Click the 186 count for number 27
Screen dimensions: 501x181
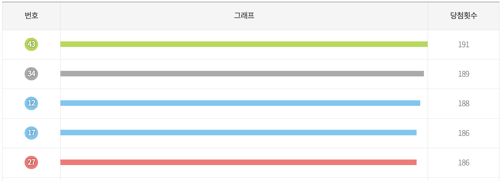pyautogui.click(x=464, y=163)
